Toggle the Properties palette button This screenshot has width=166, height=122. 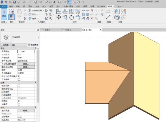(11, 17)
